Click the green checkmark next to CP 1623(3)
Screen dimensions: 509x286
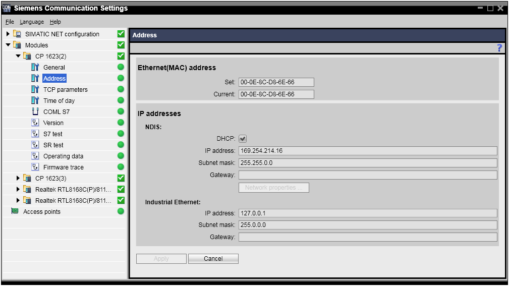(121, 178)
